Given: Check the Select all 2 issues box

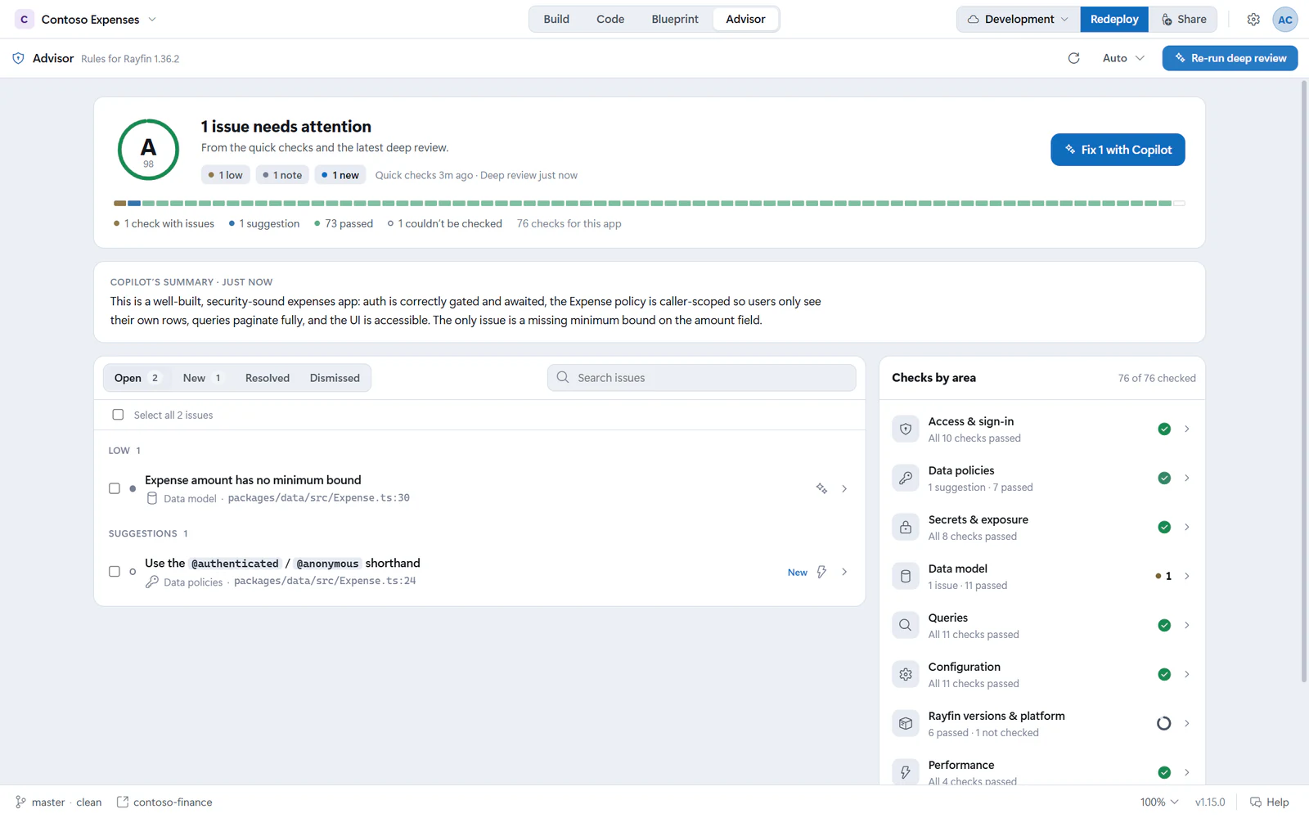Looking at the screenshot, I should 118,415.
